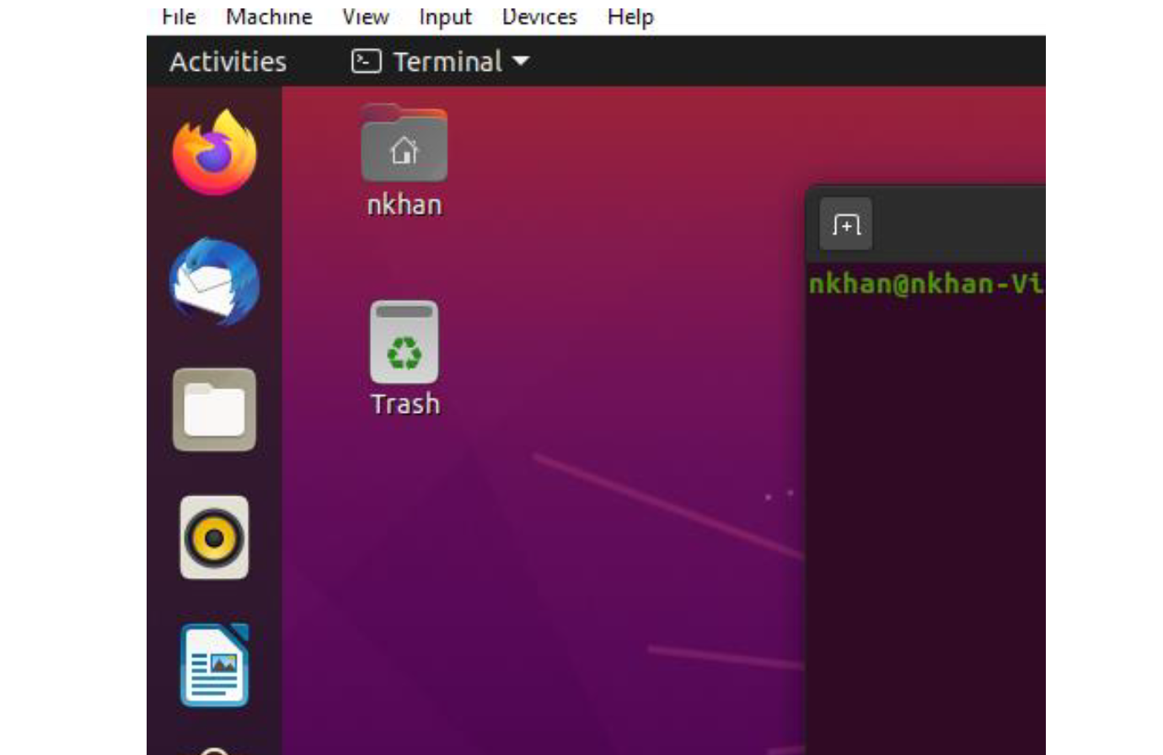Click the 'Trash' label on desktop
The image size is (1163, 755).
click(x=405, y=404)
